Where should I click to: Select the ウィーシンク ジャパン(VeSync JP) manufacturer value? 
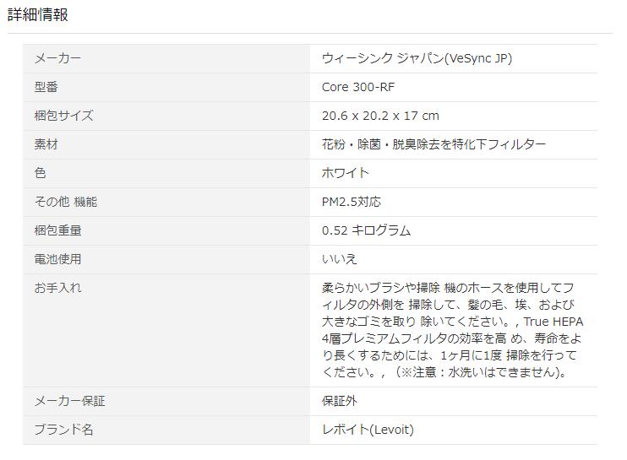(417, 58)
